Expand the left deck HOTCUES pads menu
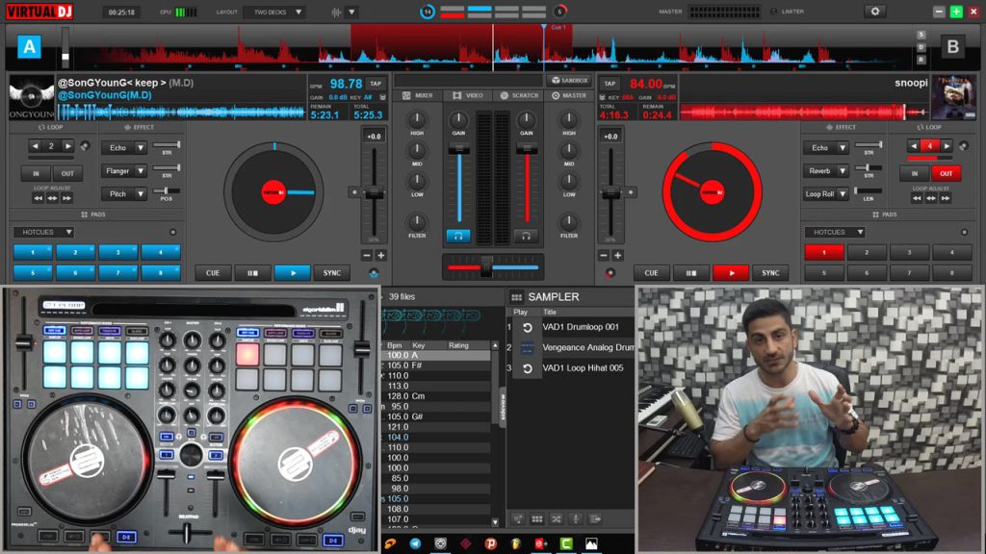This screenshot has width=986, height=554. pyautogui.click(x=43, y=232)
